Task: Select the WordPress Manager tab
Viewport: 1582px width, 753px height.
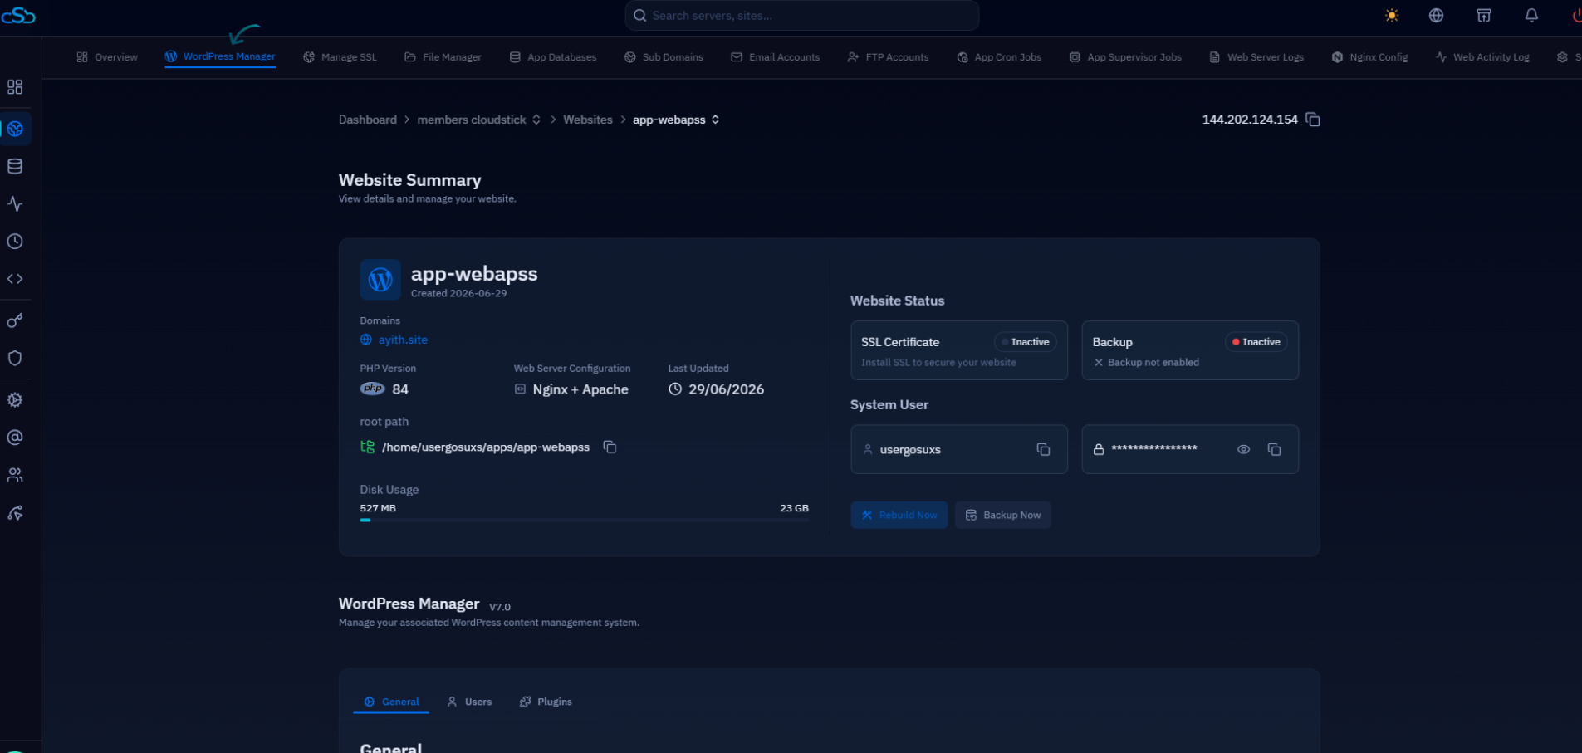Action: [220, 56]
